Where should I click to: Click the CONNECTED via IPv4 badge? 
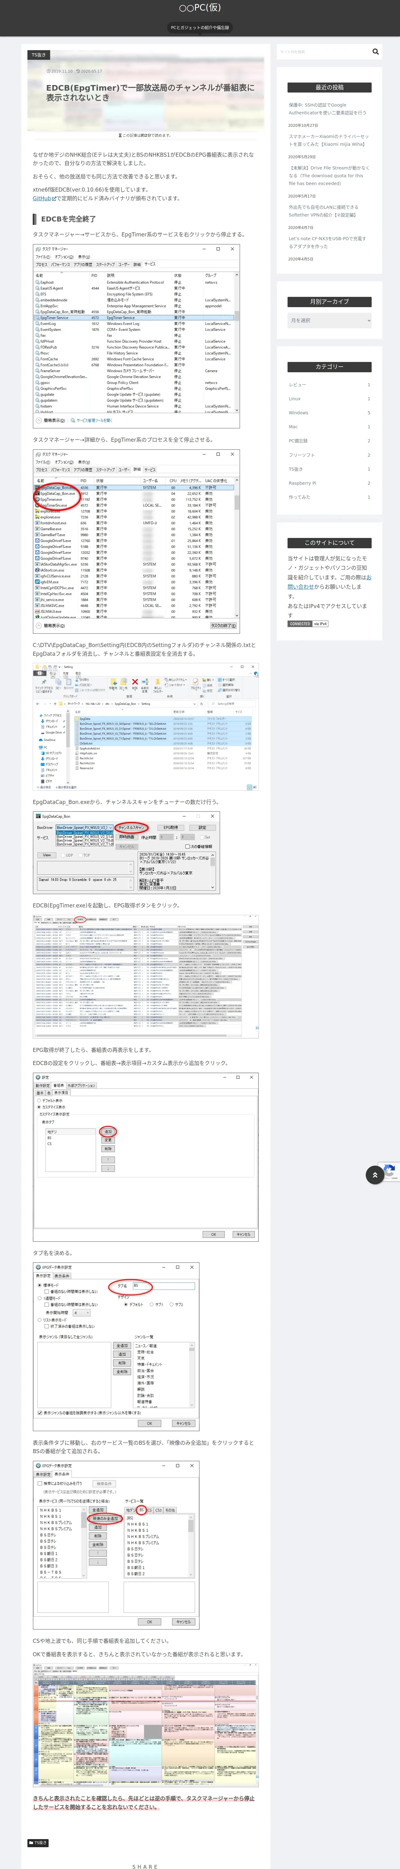(x=308, y=624)
